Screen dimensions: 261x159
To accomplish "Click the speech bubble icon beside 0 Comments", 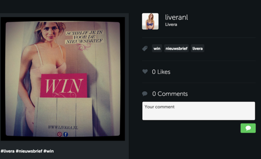I will 145,94.
